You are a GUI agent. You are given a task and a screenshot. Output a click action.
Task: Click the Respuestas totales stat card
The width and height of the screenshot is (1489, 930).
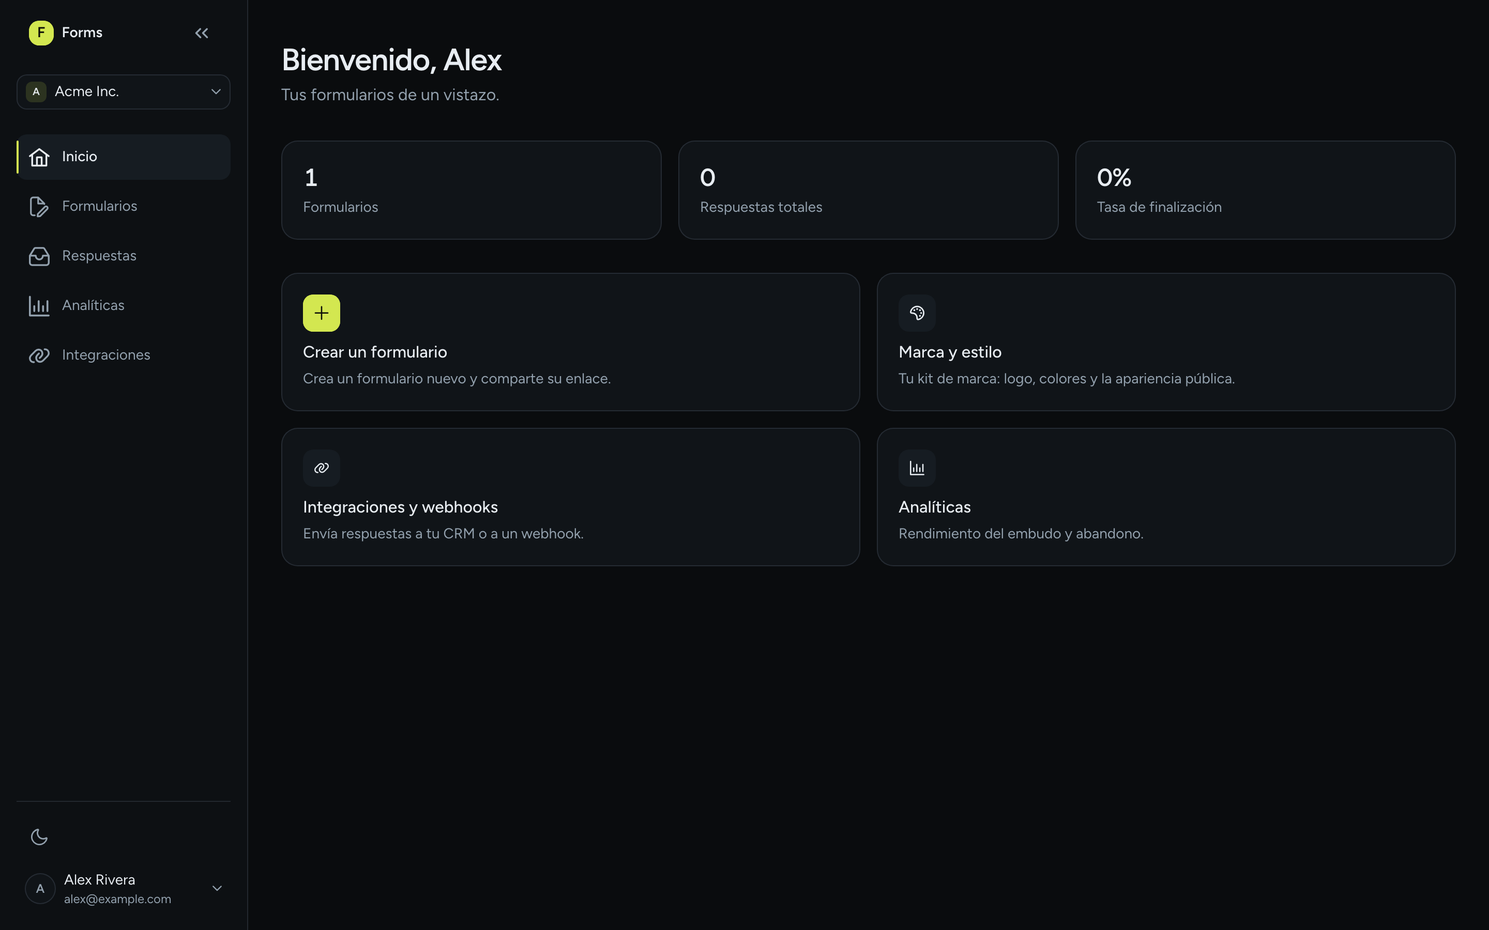pyautogui.click(x=868, y=190)
